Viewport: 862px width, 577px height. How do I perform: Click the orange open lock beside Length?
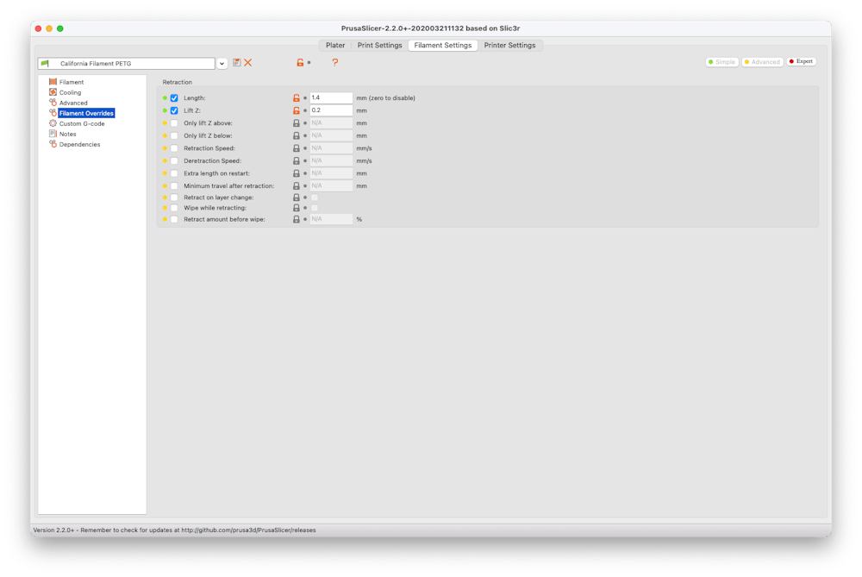coord(297,98)
